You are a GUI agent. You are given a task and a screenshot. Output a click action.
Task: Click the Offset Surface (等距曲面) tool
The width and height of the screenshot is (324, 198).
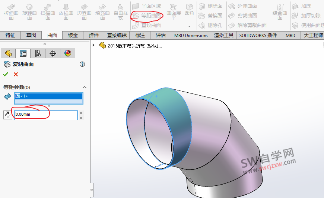147,16
